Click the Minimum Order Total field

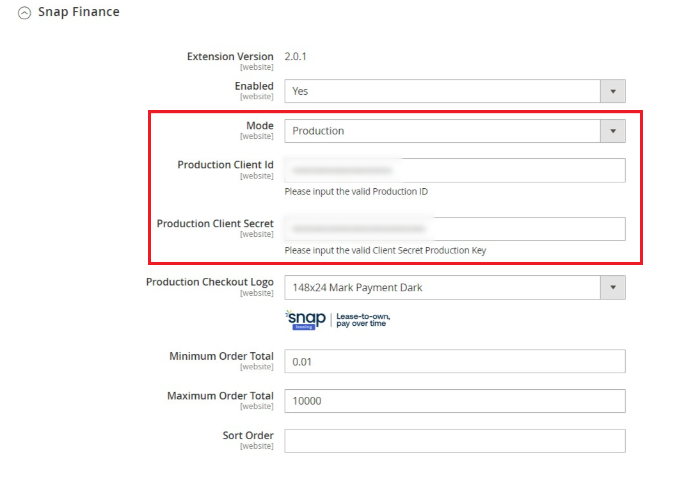point(454,362)
